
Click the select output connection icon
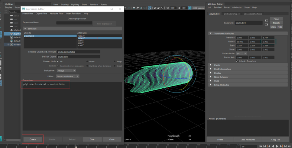[x=266, y=25]
